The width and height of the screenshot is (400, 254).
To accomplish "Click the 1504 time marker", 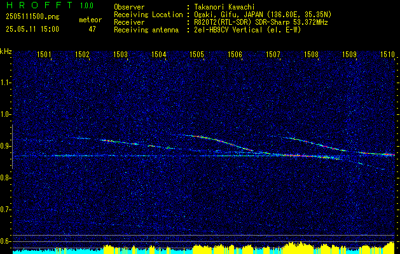I will point(159,54).
